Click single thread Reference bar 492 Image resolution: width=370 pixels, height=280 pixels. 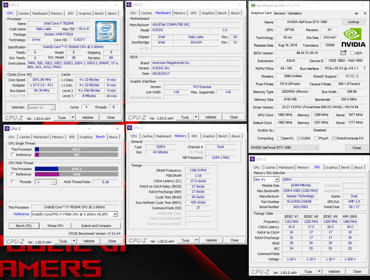pos(76,155)
